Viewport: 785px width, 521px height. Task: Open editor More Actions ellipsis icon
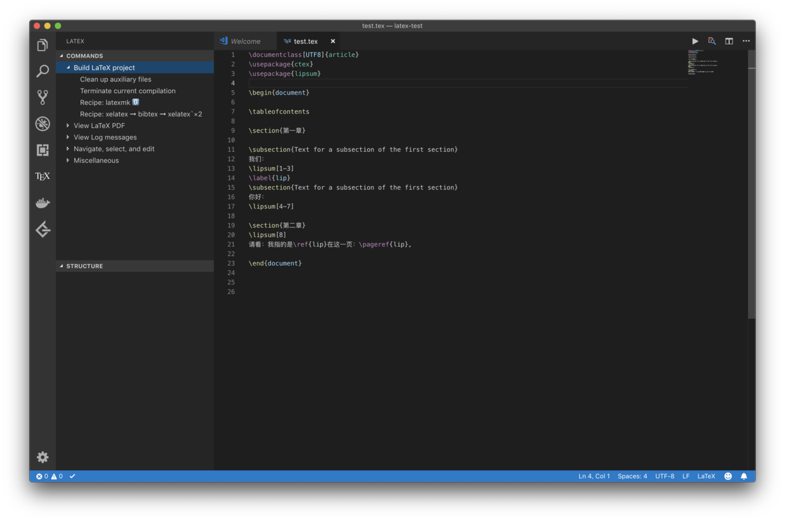[x=746, y=41]
